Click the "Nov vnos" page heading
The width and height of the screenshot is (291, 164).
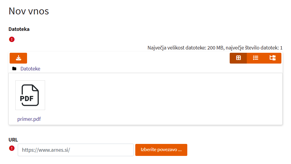click(29, 11)
